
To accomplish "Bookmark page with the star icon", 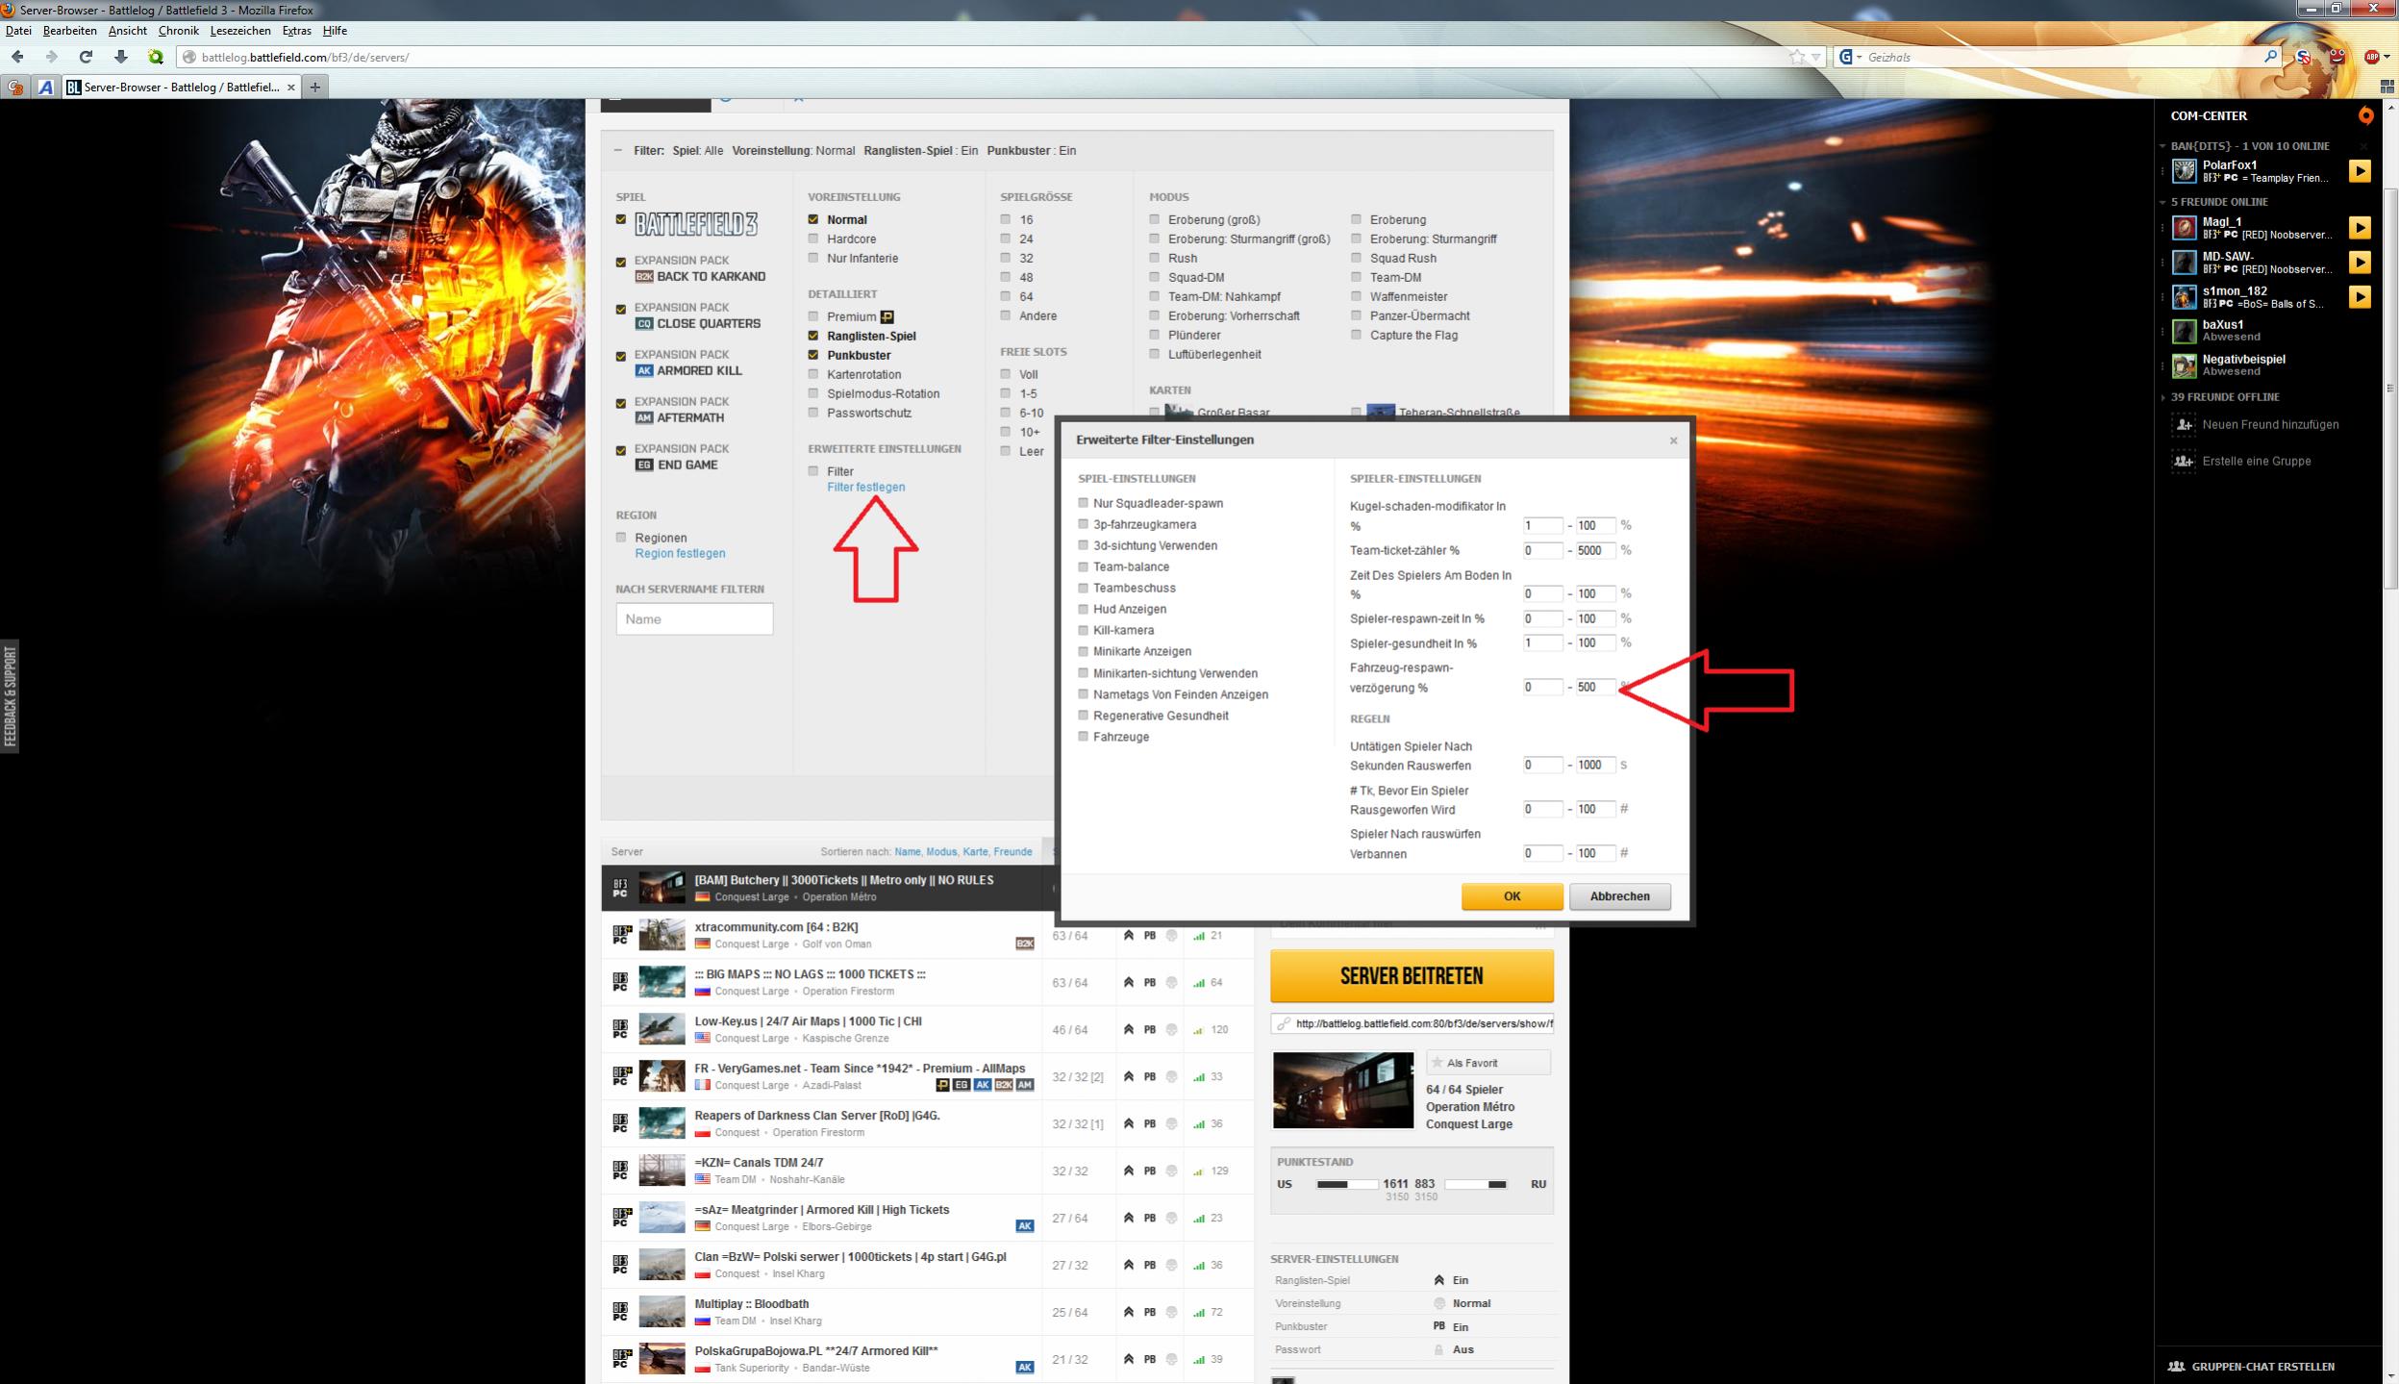I will click(x=1796, y=57).
